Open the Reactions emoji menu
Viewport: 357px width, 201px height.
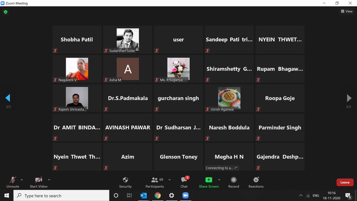click(x=256, y=182)
